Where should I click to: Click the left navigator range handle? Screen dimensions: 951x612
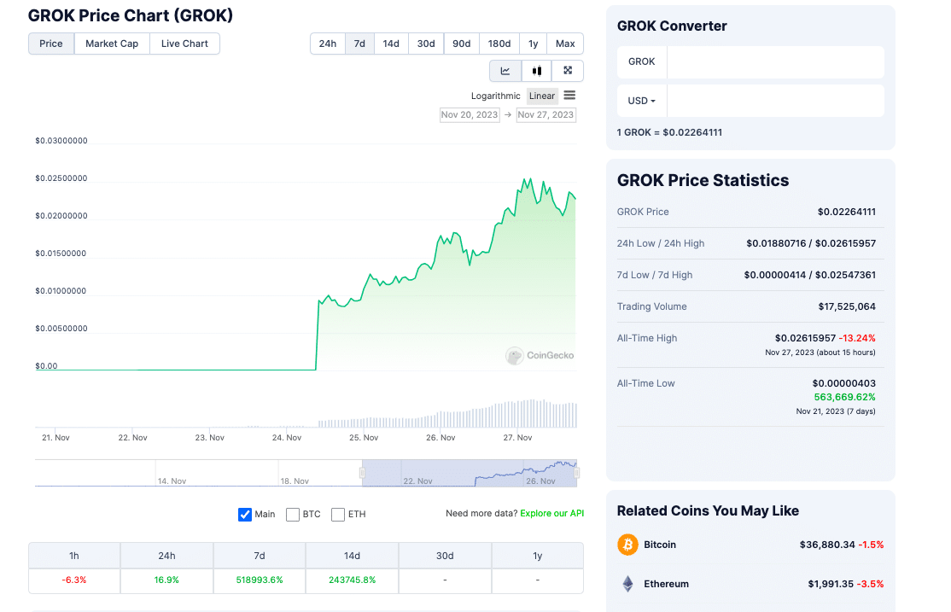[362, 473]
